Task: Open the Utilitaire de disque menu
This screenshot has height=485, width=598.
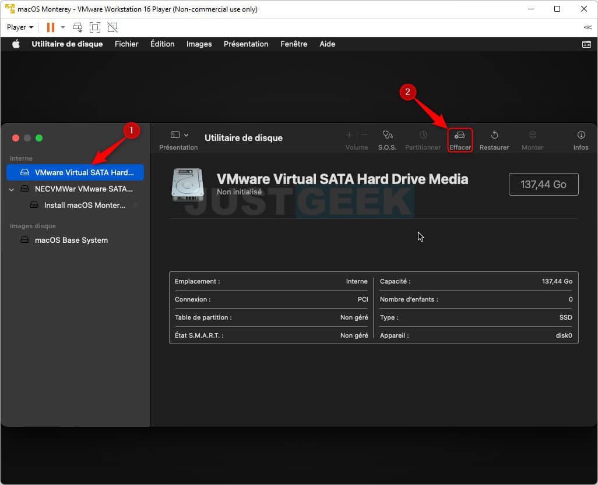Action: pos(67,44)
